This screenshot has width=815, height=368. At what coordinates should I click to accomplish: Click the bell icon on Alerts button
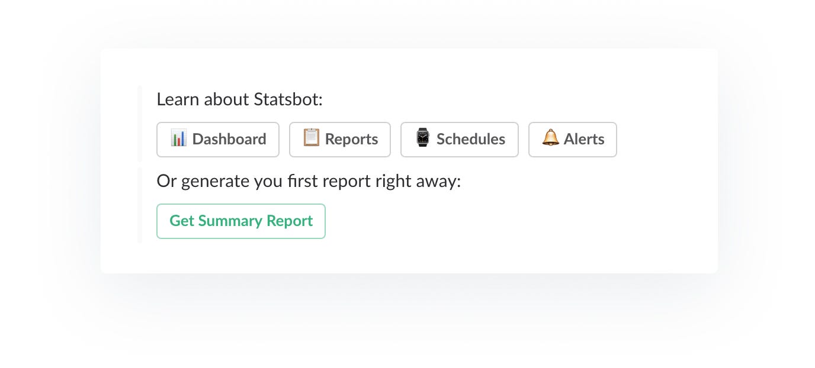[550, 139]
